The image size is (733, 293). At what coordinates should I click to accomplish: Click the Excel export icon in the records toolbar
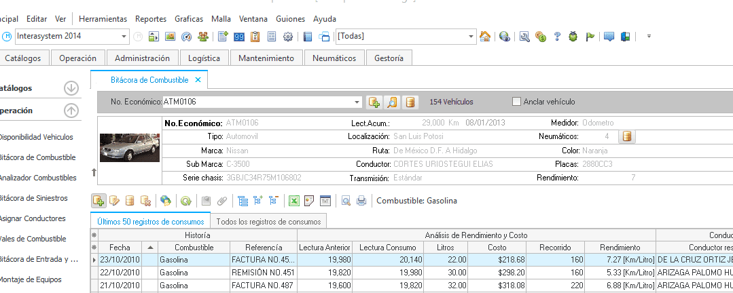click(293, 201)
